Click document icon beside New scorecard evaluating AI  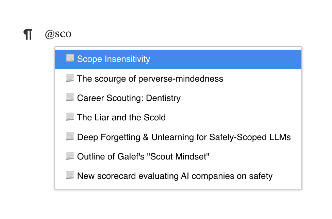click(x=70, y=175)
